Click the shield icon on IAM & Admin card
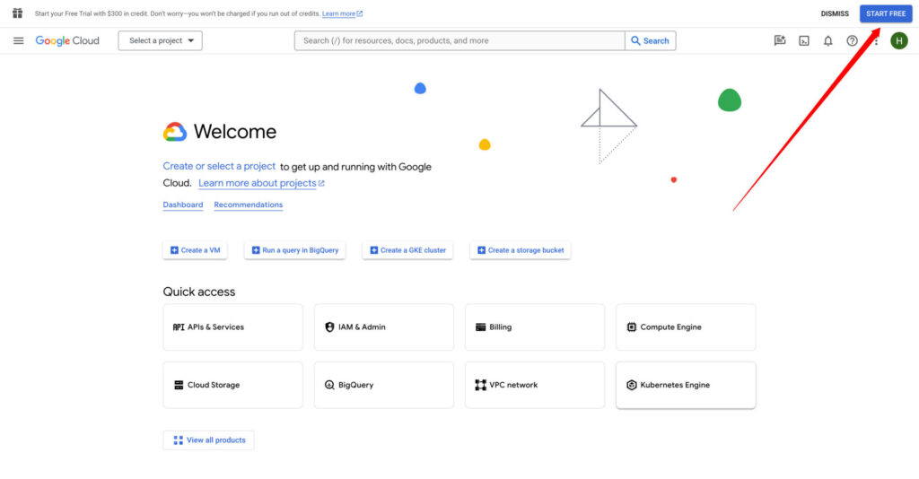The width and height of the screenshot is (919, 479). click(329, 327)
